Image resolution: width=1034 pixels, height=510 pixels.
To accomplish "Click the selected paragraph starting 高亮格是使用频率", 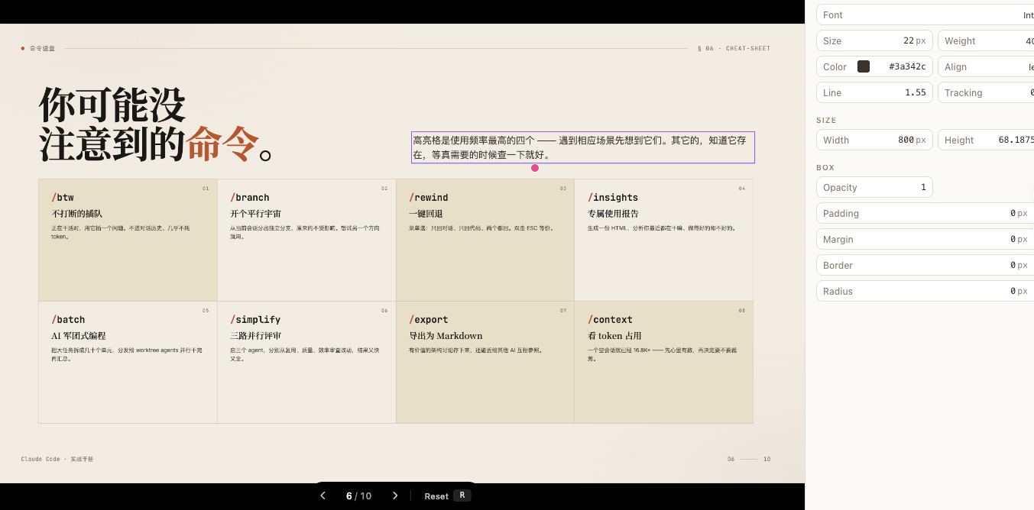I will pyautogui.click(x=582, y=147).
